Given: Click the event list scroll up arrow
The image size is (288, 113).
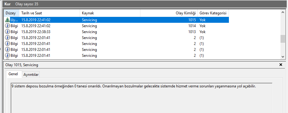Looking at the screenshot, I should pos(283,12).
